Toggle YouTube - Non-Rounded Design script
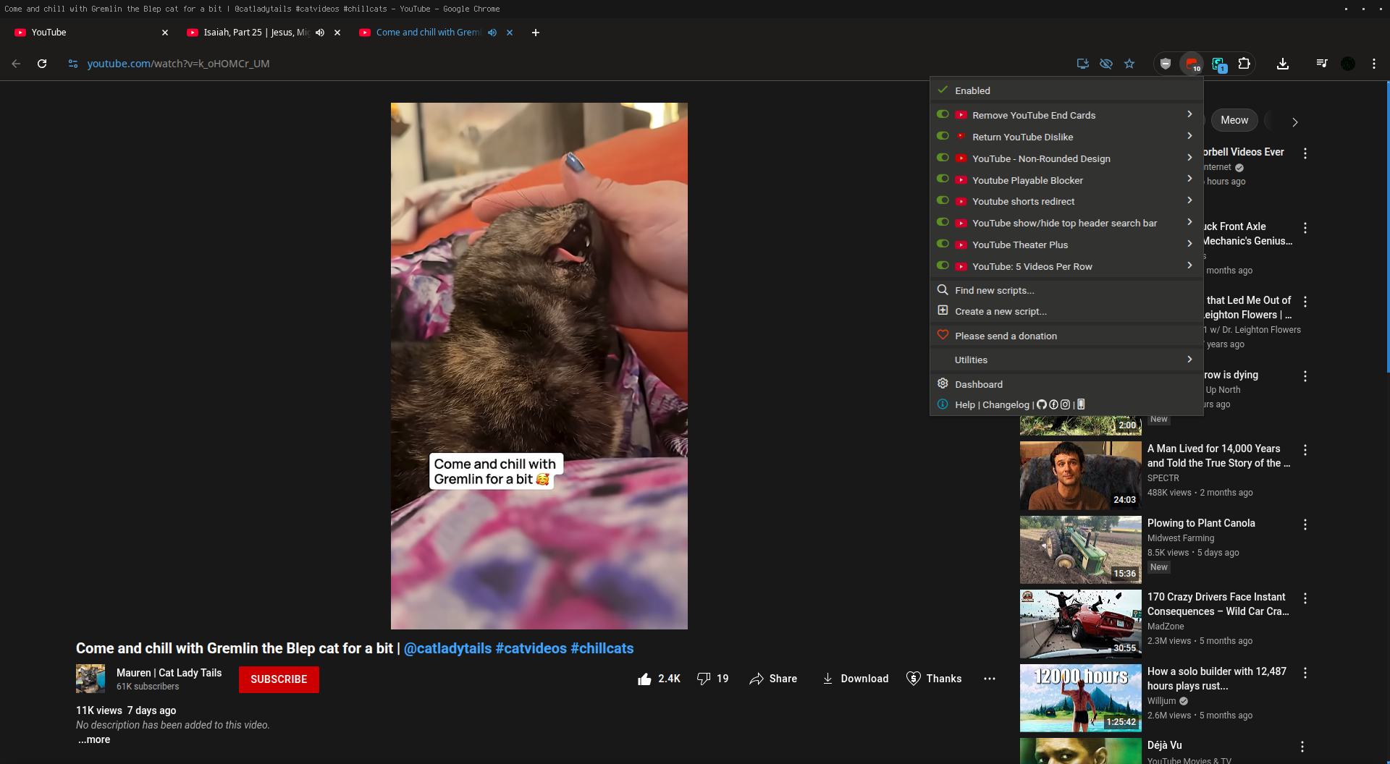Viewport: 1390px width, 764px height. (x=943, y=158)
